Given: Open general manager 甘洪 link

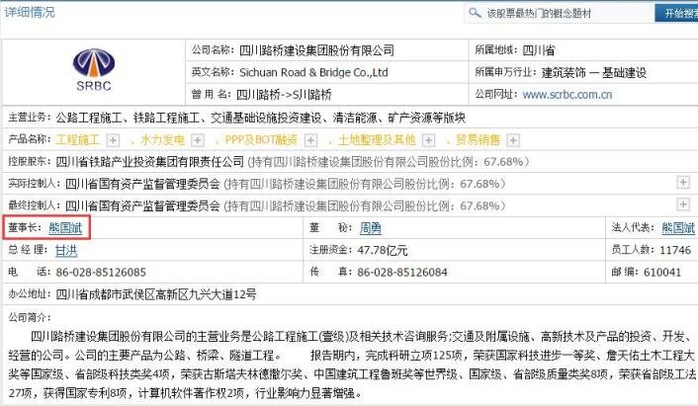Looking at the screenshot, I should pos(66,250).
